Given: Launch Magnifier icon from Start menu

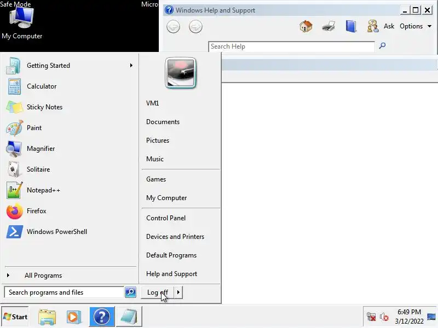Looking at the screenshot, I should [14, 149].
